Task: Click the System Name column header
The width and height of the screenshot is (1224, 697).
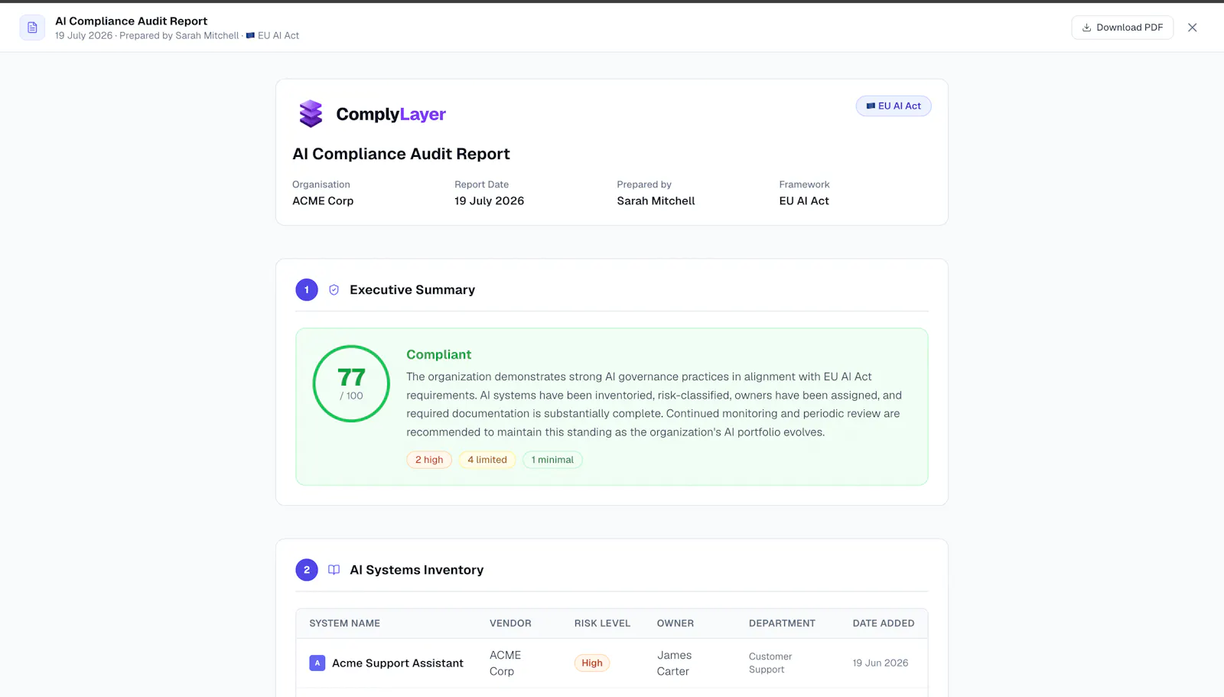Action: 344,624
